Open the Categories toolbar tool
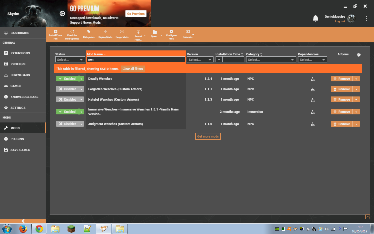This screenshot has width=374, height=234. 89,34
